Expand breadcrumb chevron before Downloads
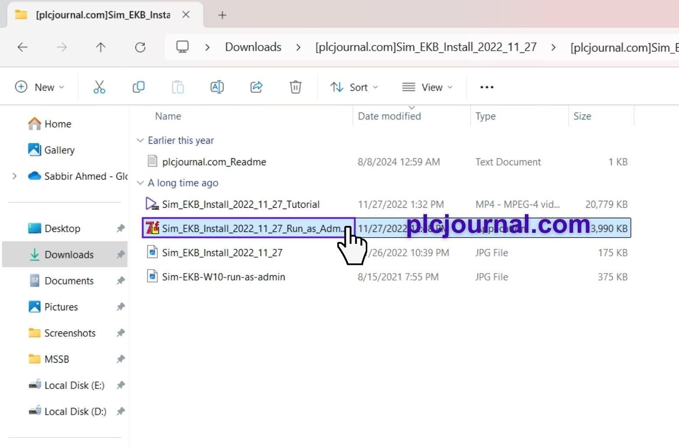 pos(207,47)
